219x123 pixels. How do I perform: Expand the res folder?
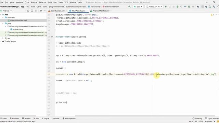coord(3,38)
